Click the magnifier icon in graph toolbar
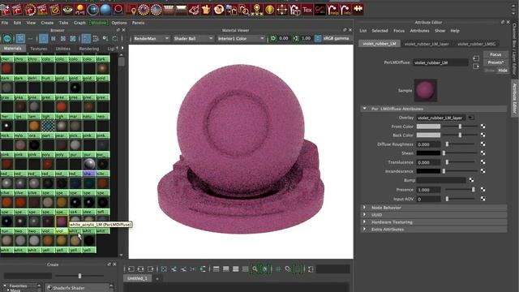This screenshot has height=292, width=519. pos(255,269)
